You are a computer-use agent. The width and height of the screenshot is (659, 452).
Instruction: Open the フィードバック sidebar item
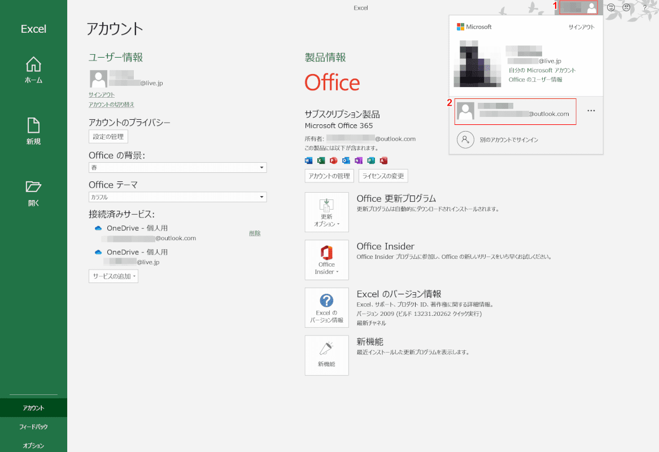tap(33, 427)
